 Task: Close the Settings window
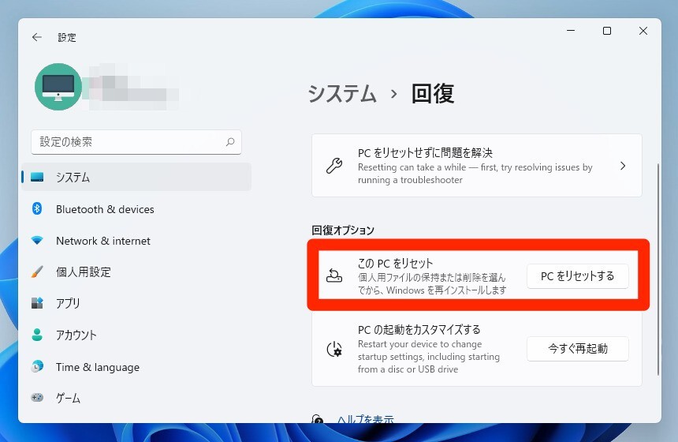click(x=643, y=31)
